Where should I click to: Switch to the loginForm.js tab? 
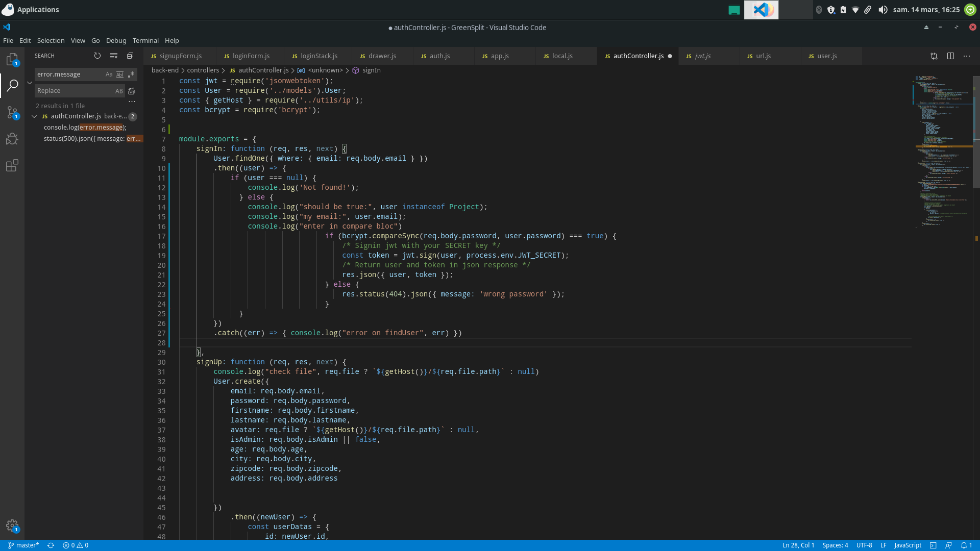pos(251,56)
